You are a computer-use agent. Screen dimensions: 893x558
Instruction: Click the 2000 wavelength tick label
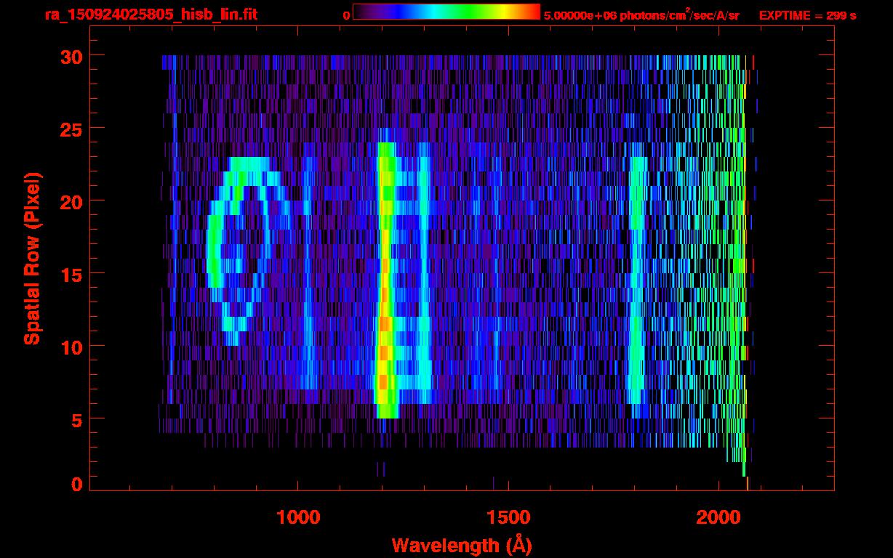718,517
